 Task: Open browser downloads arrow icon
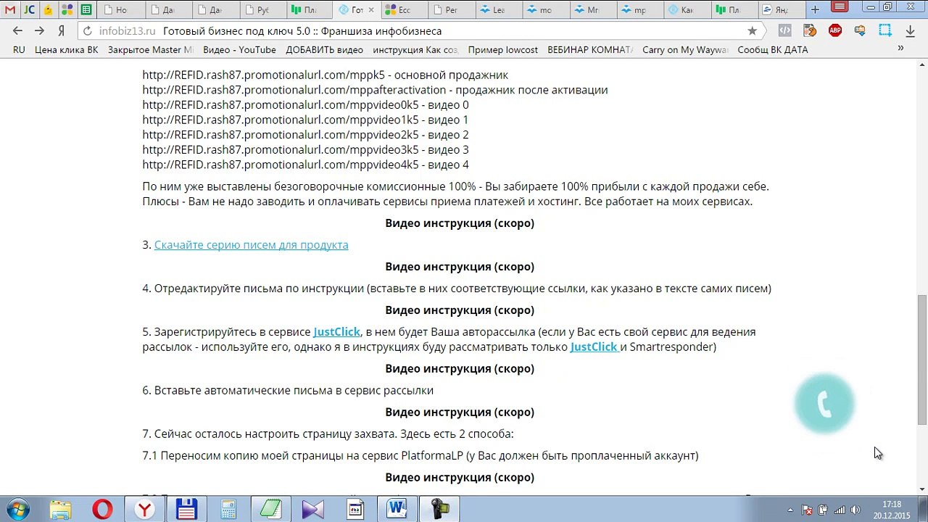coord(910,31)
